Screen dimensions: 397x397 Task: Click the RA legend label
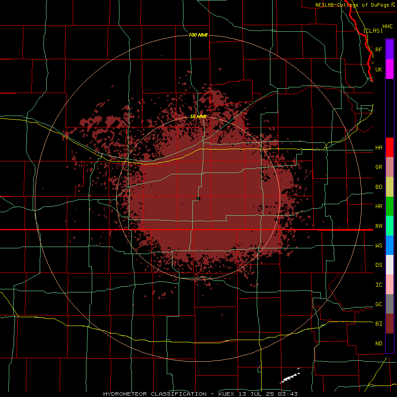[x=379, y=226]
